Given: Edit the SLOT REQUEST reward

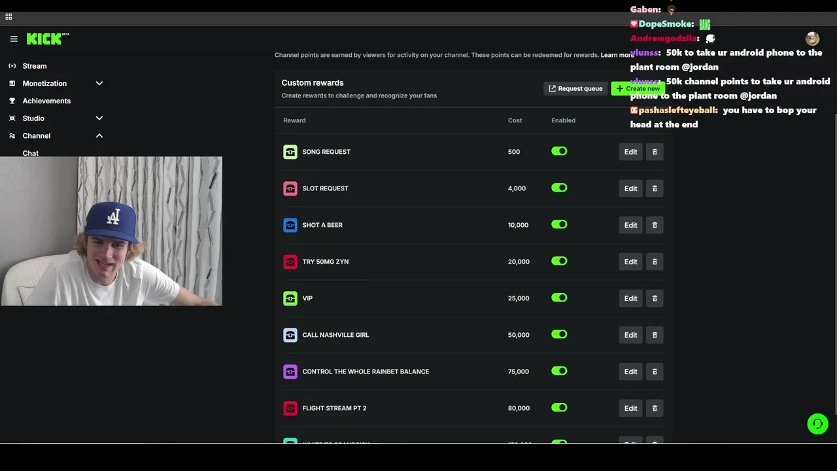Looking at the screenshot, I should tap(630, 188).
